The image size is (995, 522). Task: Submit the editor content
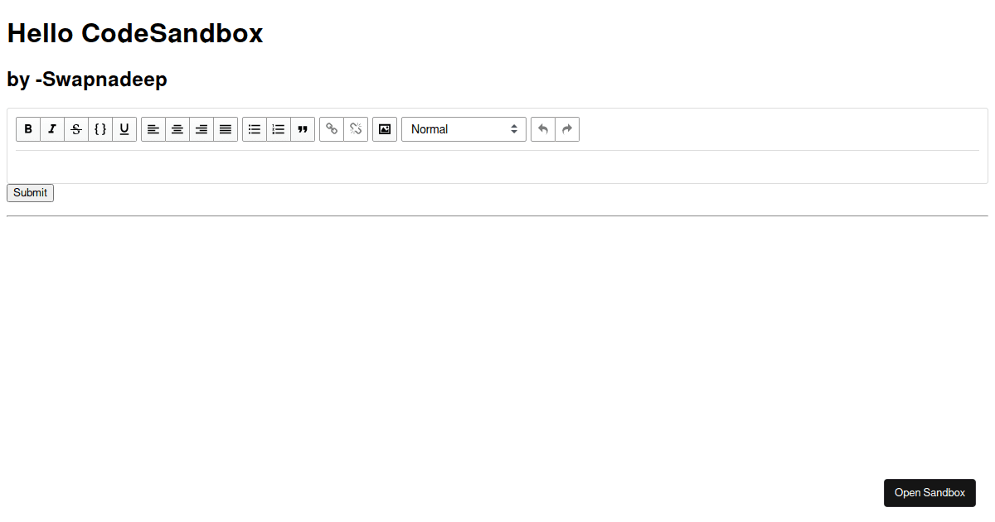coord(30,192)
